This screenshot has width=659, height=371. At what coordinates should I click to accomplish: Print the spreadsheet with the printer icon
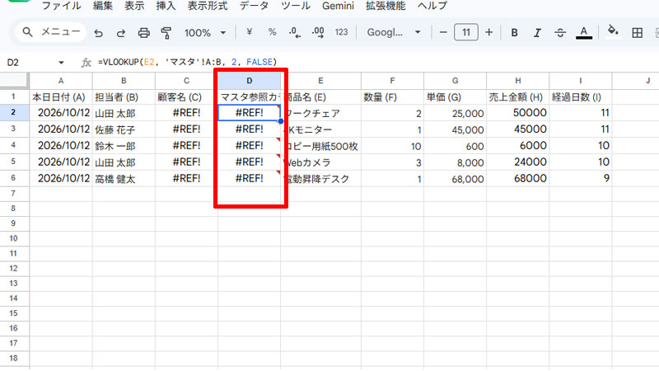pos(143,33)
